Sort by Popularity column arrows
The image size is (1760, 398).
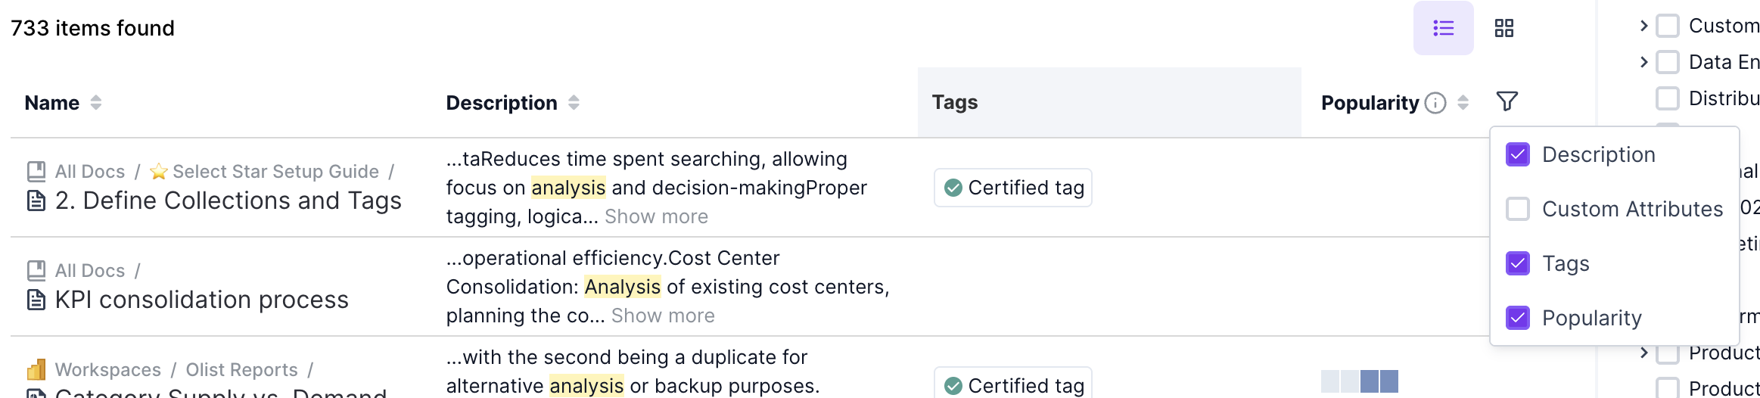pos(1463,103)
